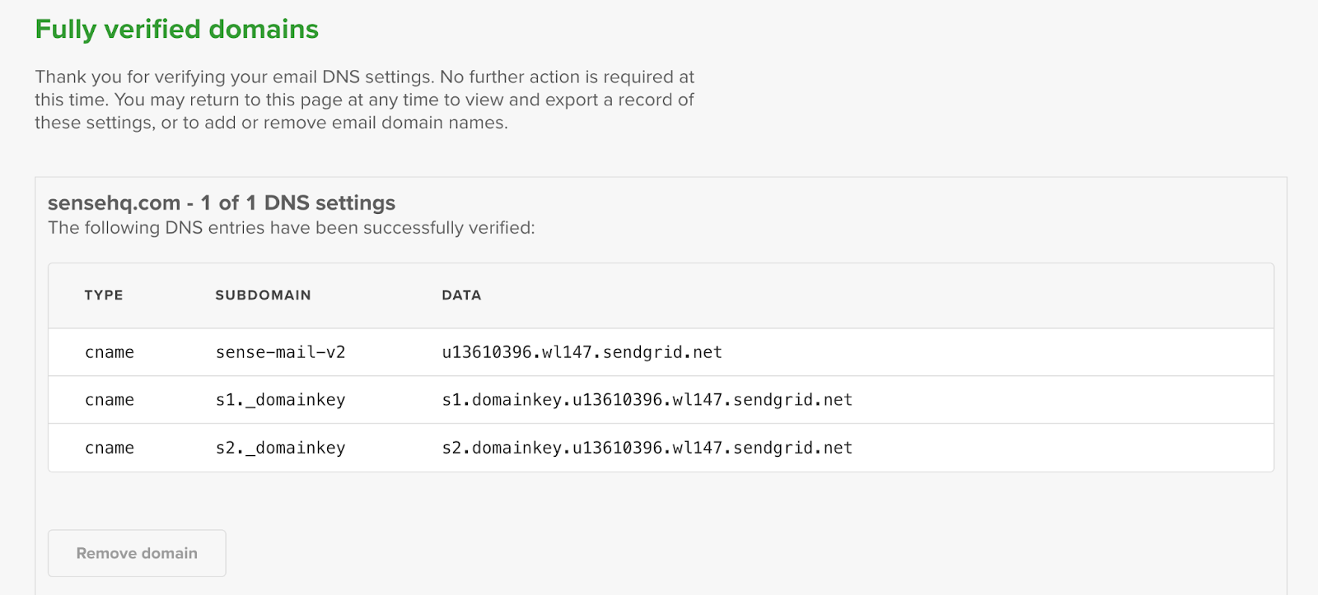The height and width of the screenshot is (595, 1318).
Task: Click the cname type in the sense-mail-v2 row
Action: click(110, 352)
